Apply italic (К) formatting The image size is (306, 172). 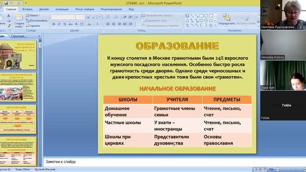pos(59,24)
